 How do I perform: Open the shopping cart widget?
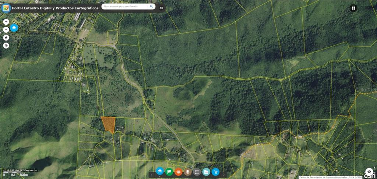(215, 172)
